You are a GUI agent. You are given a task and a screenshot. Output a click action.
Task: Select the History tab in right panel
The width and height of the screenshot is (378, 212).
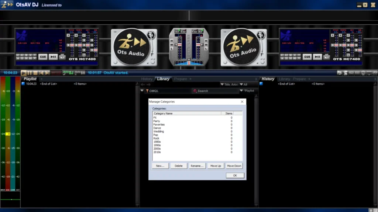(268, 79)
